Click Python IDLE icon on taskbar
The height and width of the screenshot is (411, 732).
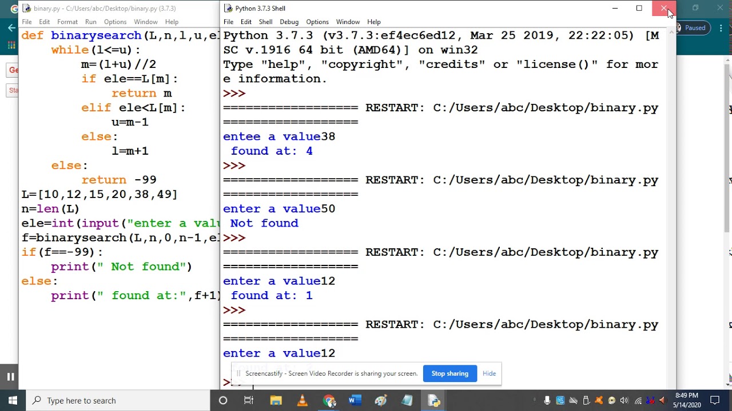(433, 400)
